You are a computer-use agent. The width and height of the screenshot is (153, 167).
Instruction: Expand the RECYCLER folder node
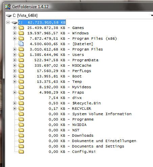point(15,108)
